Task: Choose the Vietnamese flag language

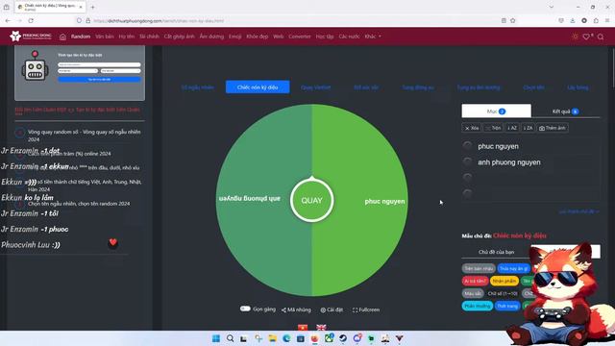Action: (x=303, y=327)
